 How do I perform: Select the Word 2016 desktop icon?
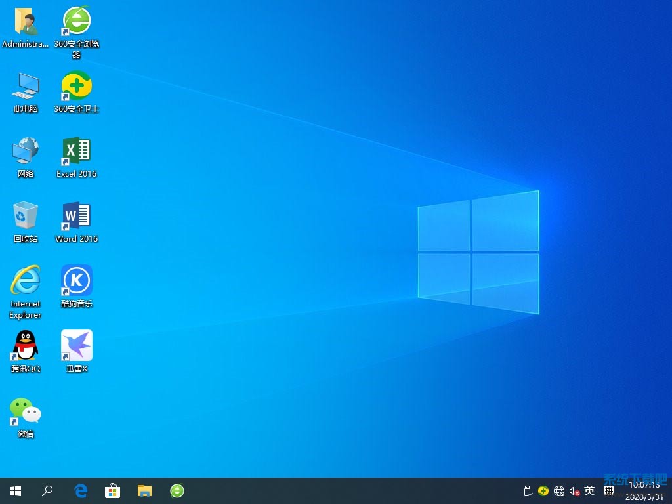coord(77,216)
